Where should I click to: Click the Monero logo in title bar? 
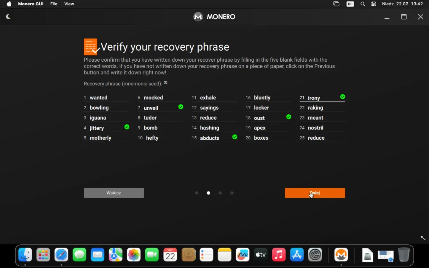[x=198, y=17]
